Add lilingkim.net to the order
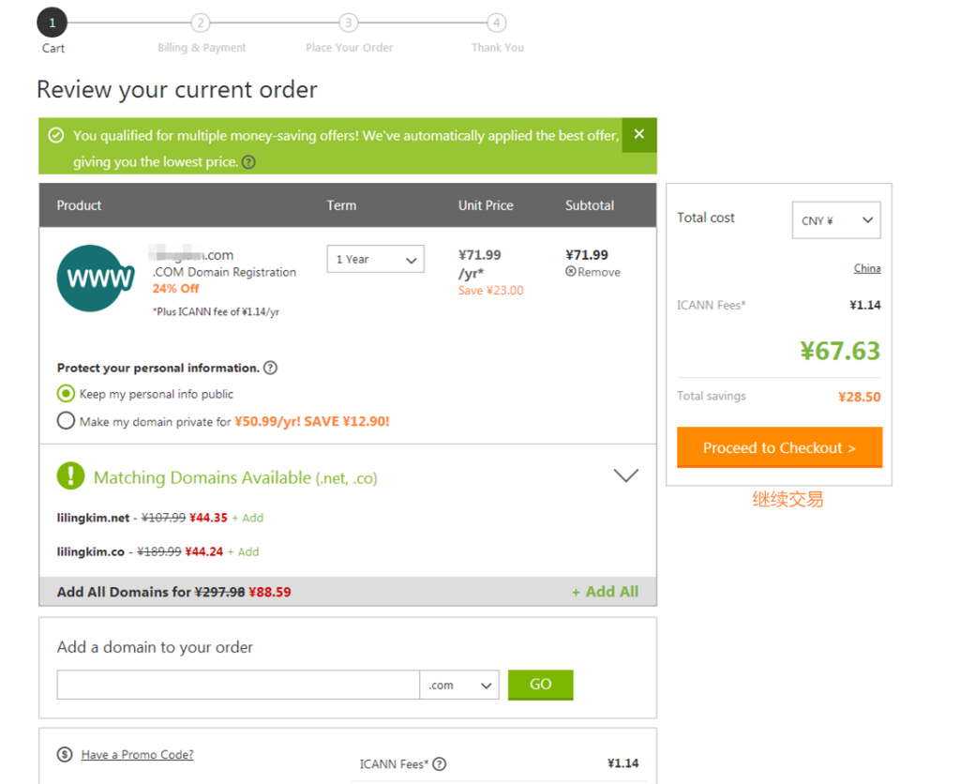 coord(247,518)
